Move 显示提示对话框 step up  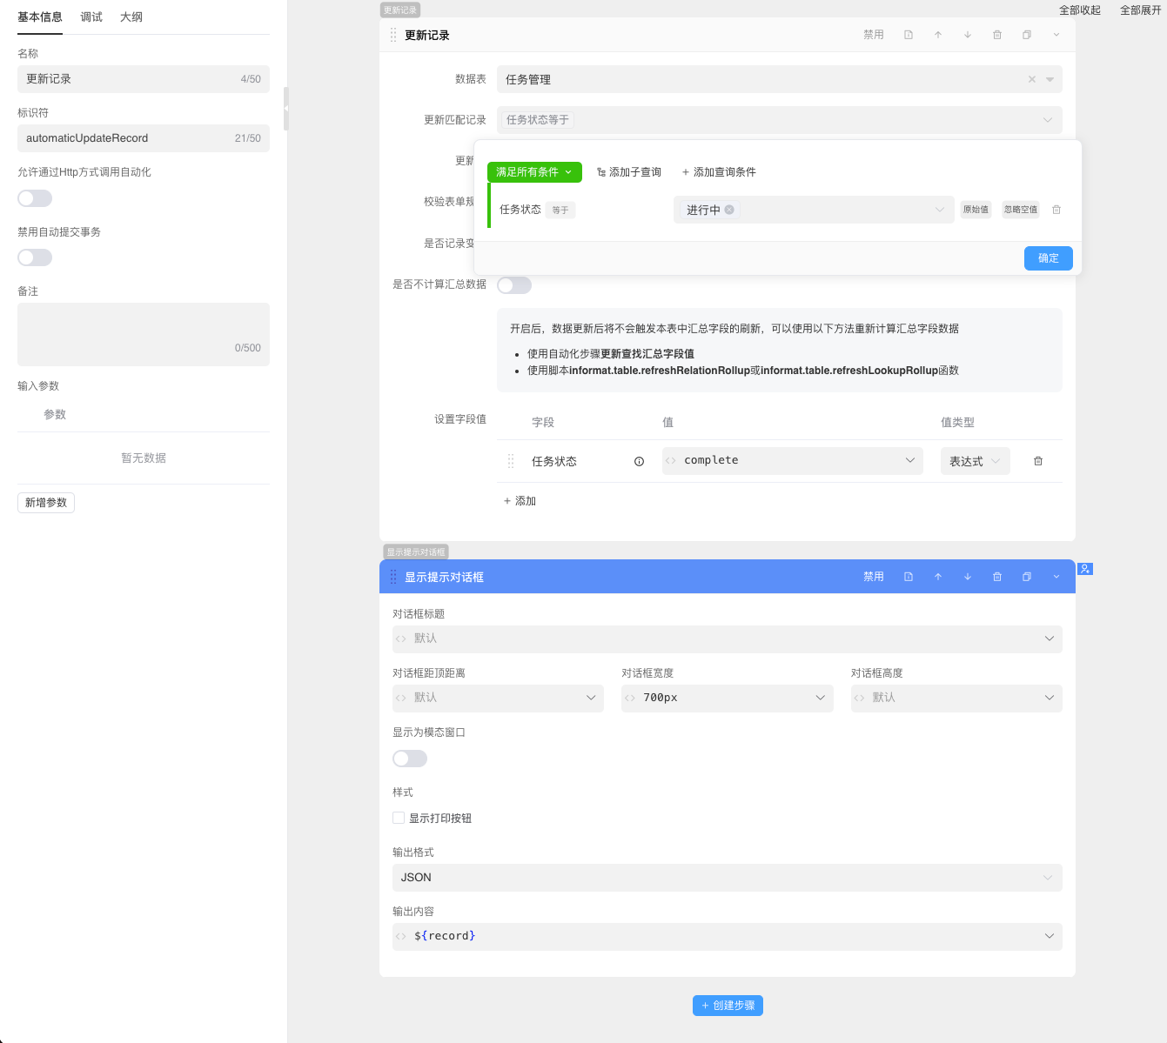pos(938,577)
